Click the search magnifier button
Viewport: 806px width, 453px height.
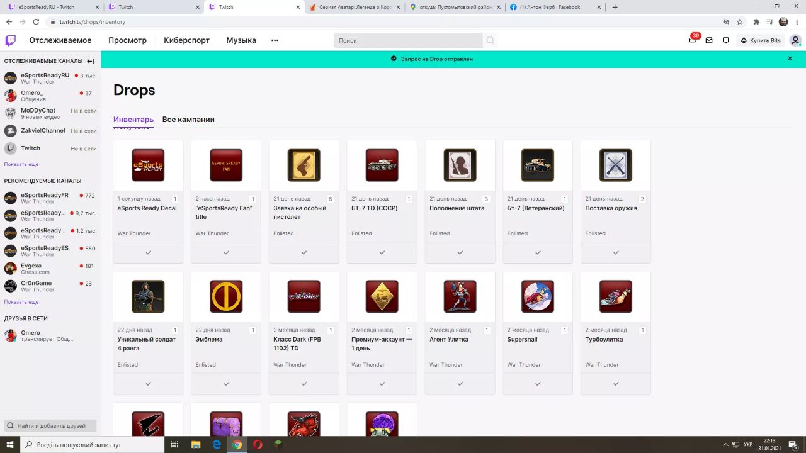click(490, 40)
